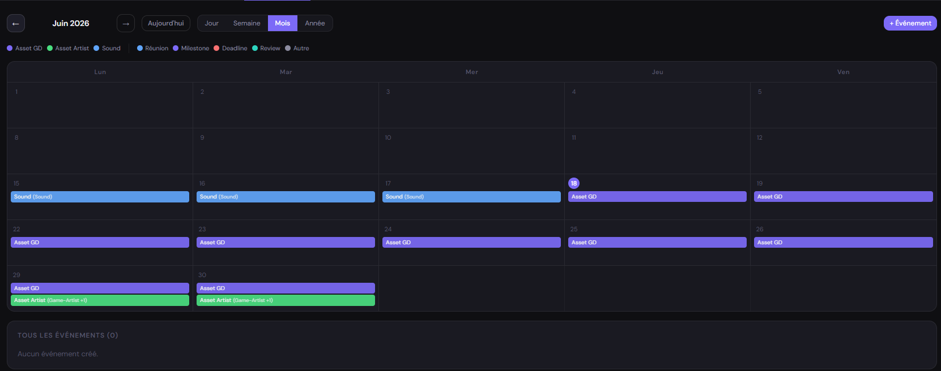The image size is (941, 371).
Task: Toggle the Milestone legend filter
Action: point(191,48)
